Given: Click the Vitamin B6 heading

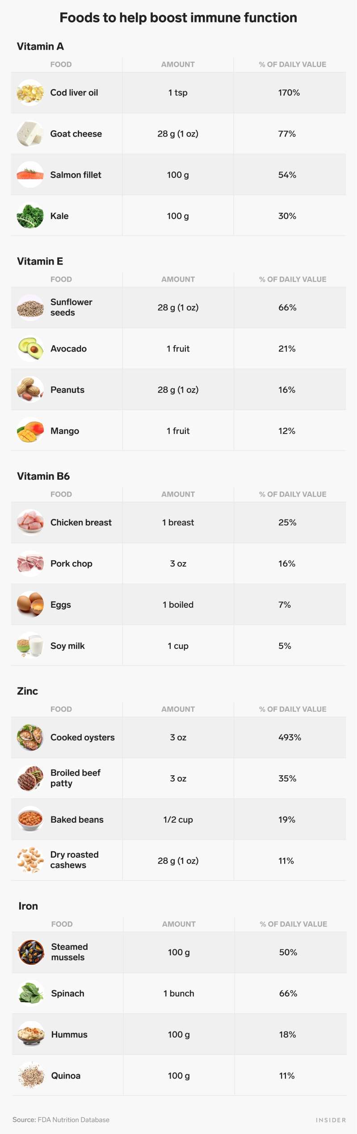Looking at the screenshot, I should (x=43, y=476).
